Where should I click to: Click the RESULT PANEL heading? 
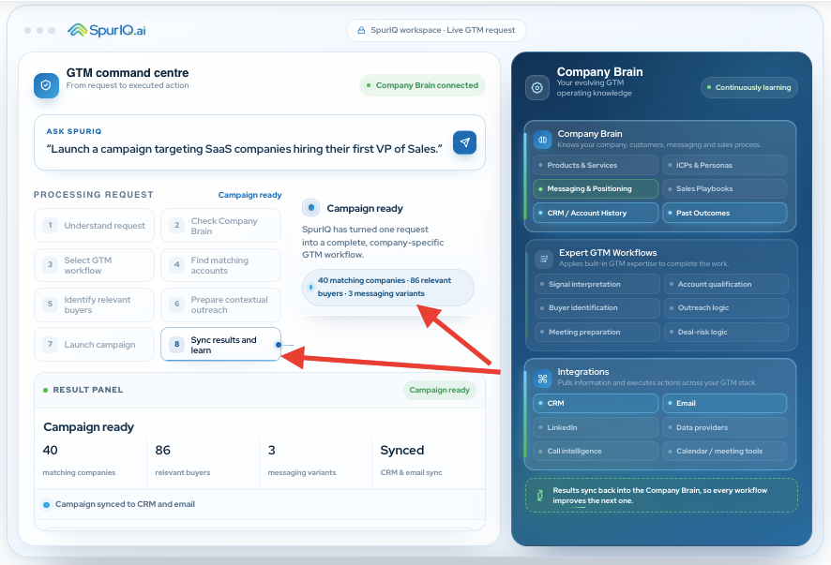[x=88, y=390]
